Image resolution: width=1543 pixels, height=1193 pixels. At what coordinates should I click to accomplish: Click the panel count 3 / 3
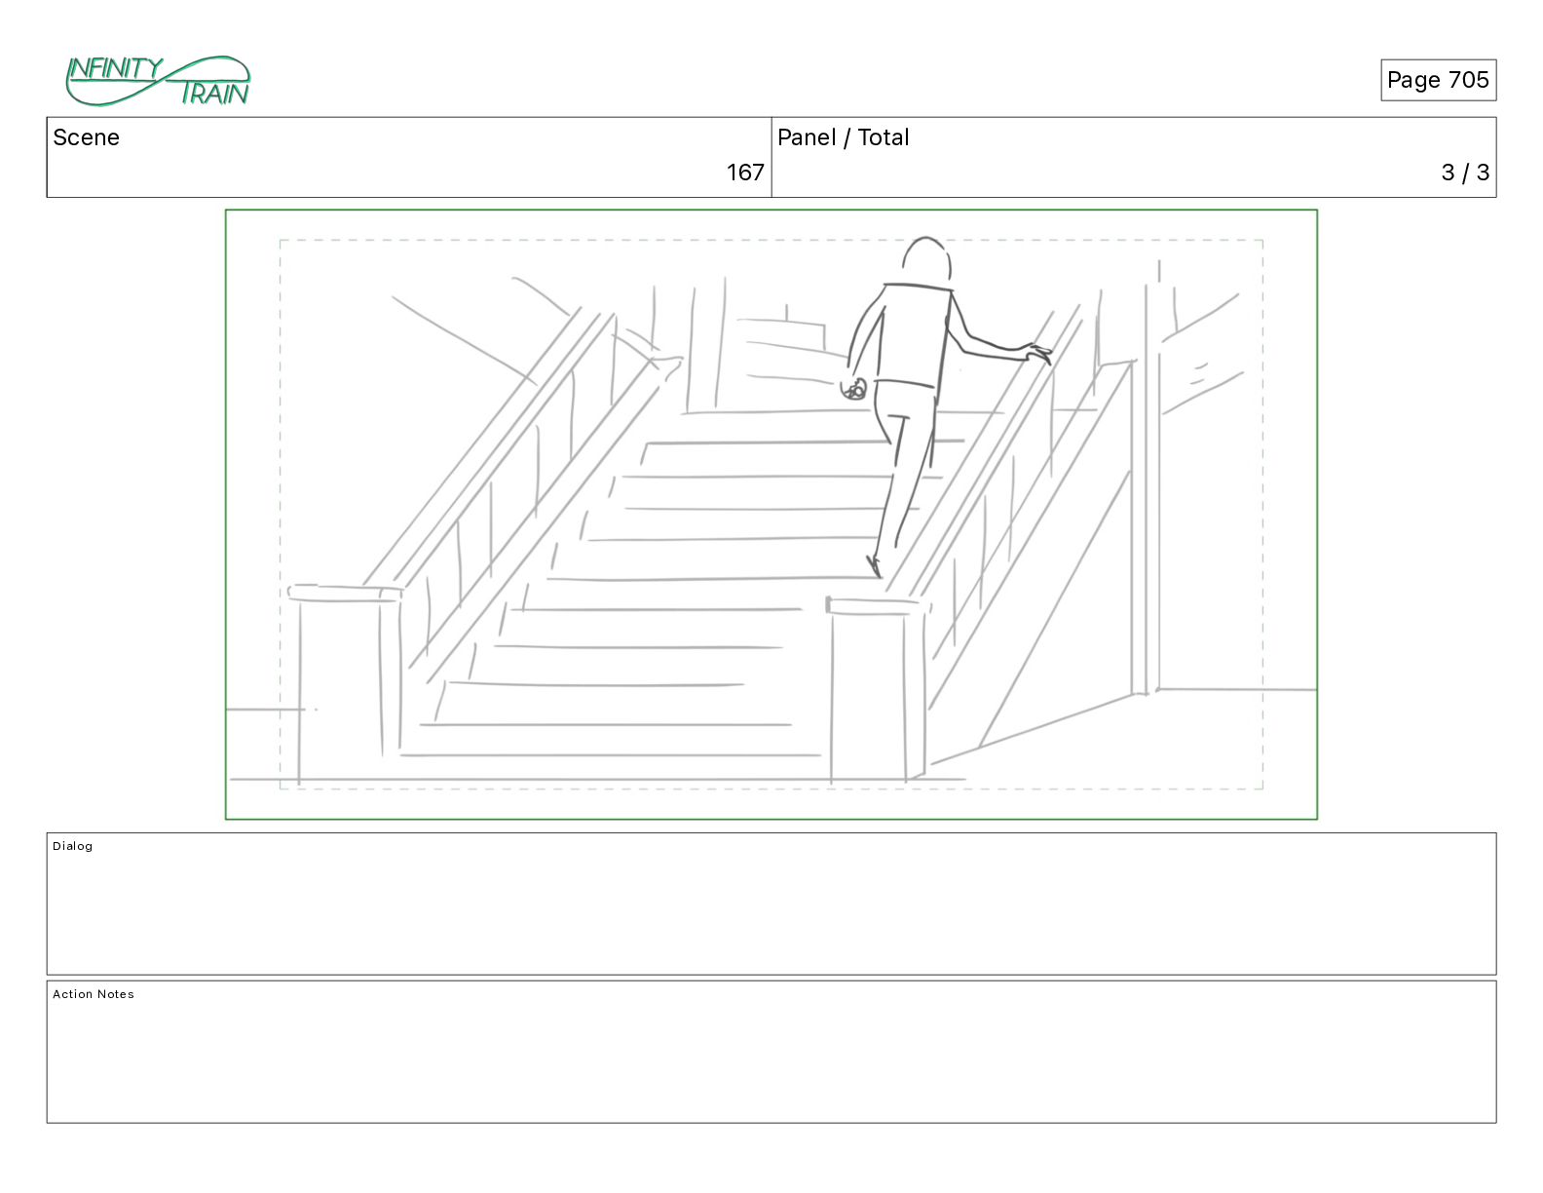[1465, 173]
